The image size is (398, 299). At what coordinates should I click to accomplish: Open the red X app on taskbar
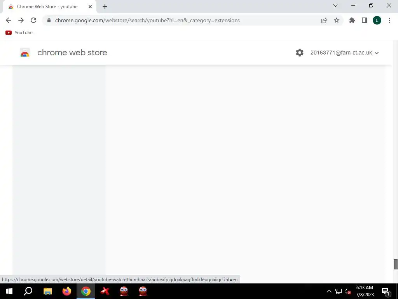pyautogui.click(x=105, y=291)
